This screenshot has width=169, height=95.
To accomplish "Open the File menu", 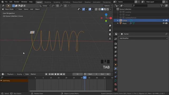I will pyautogui.click(x=6, y=2).
